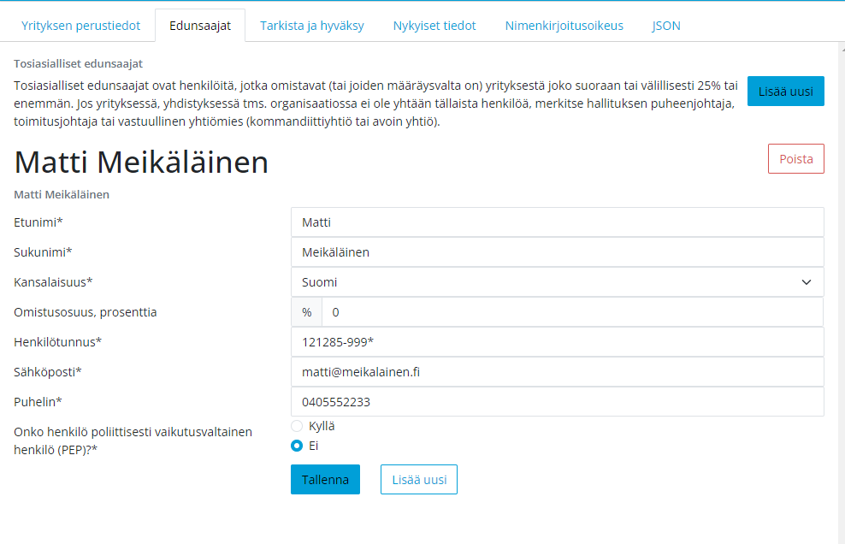Open the JSON tab
845x544 pixels.
tap(666, 26)
